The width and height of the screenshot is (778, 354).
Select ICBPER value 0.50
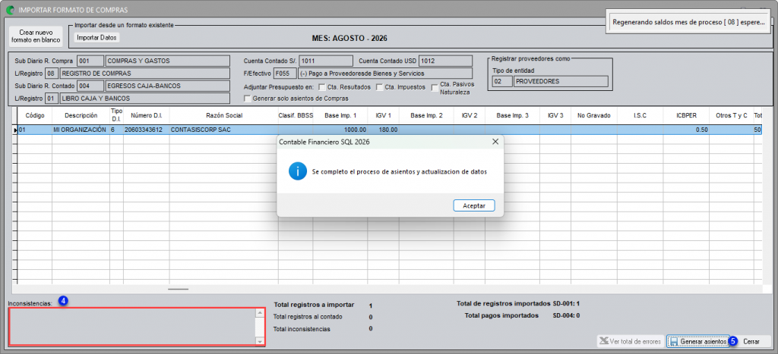pyautogui.click(x=686, y=130)
